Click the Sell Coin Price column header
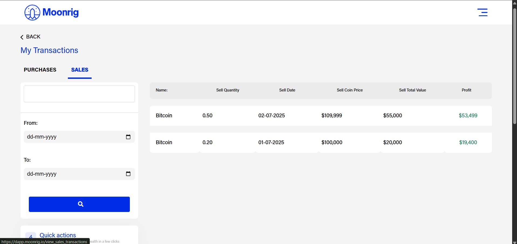The height and width of the screenshot is (244, 517). (350, 90)
